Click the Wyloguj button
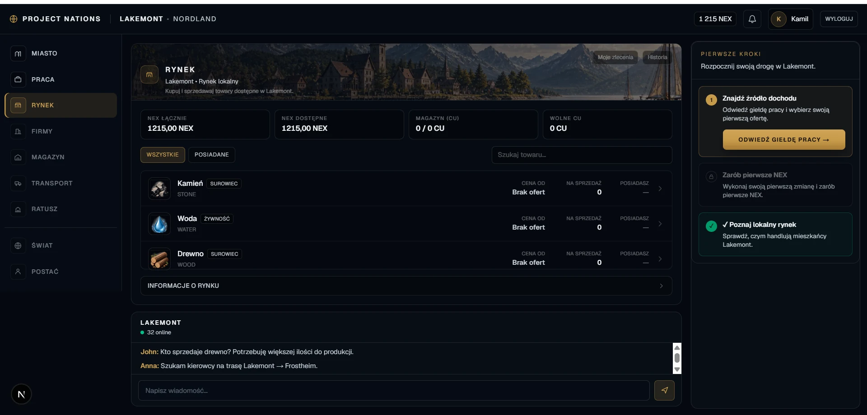This screenshot has width=867, height=415. (x=839, y=19)
